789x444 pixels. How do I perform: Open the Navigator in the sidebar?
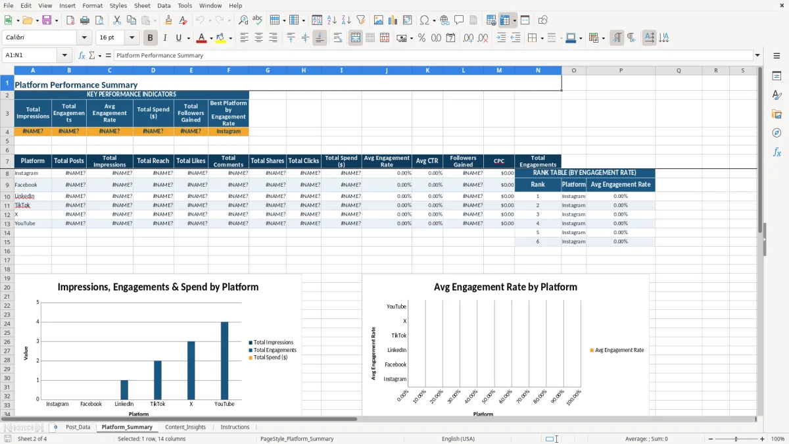(x=777, y=133)
